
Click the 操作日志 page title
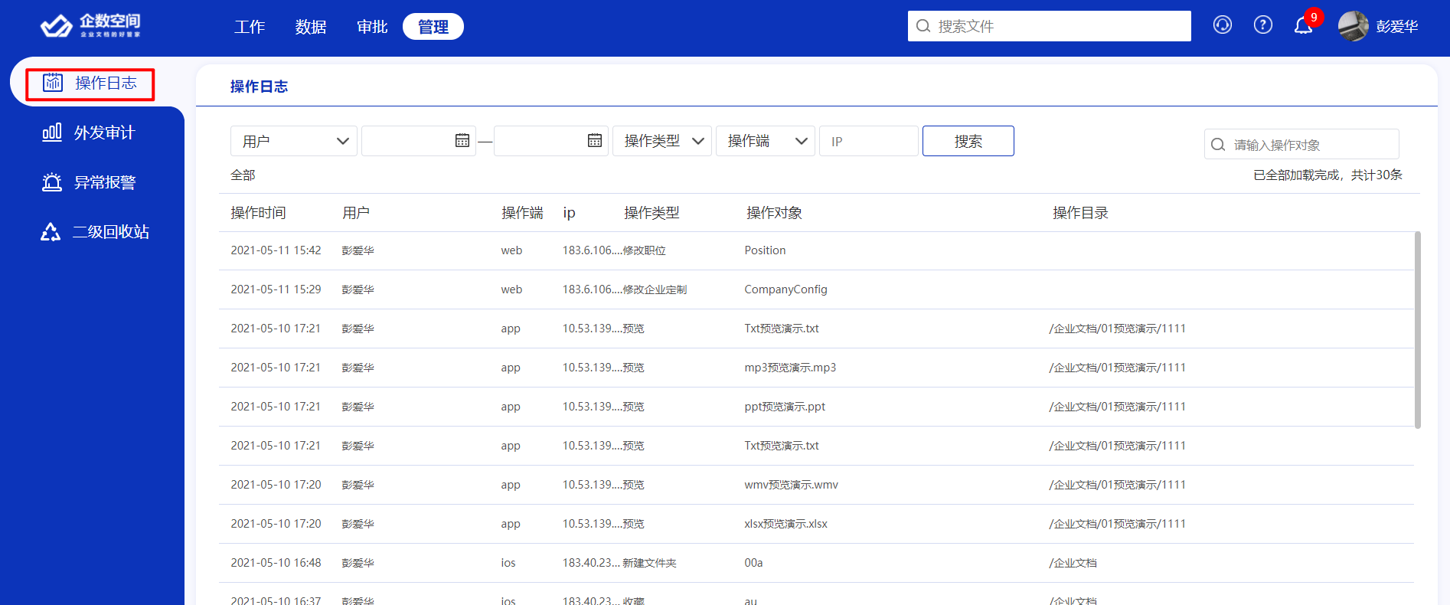click(259, 87)
